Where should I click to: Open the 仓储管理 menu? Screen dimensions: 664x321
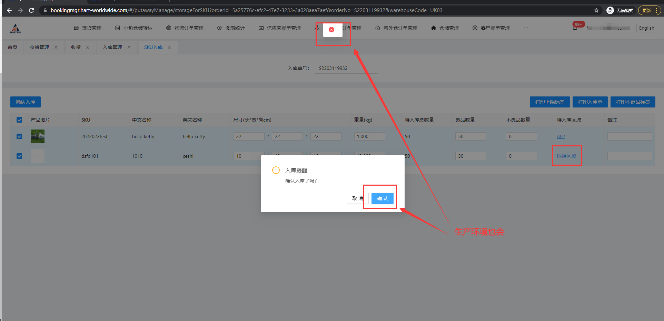[445, 28]
